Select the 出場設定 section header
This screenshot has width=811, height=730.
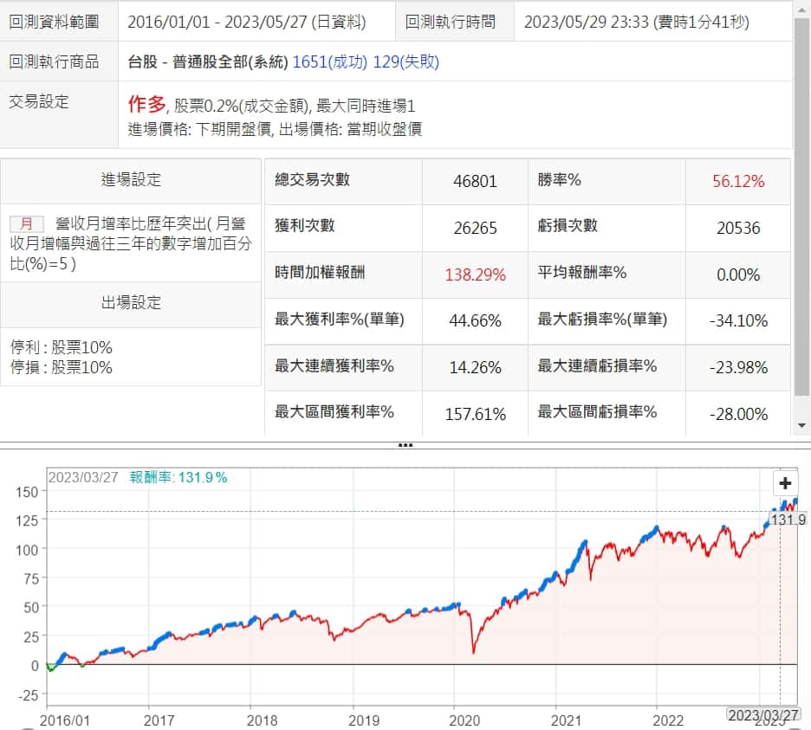131,303
